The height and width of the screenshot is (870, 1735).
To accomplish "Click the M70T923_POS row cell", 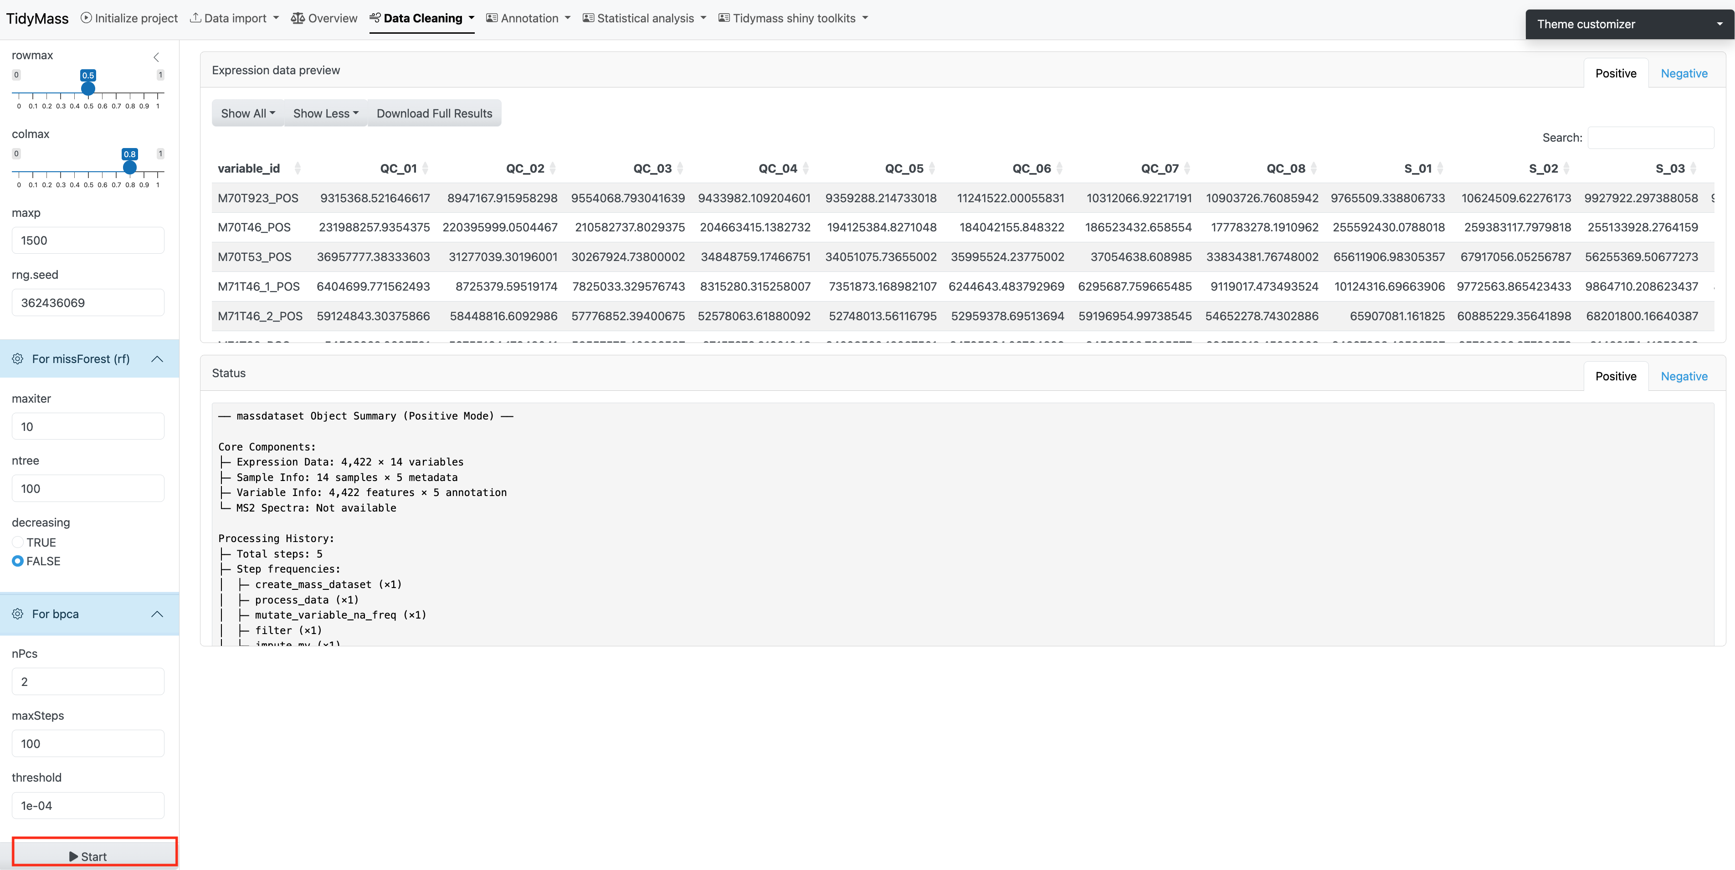I will [x=258, y=198].
